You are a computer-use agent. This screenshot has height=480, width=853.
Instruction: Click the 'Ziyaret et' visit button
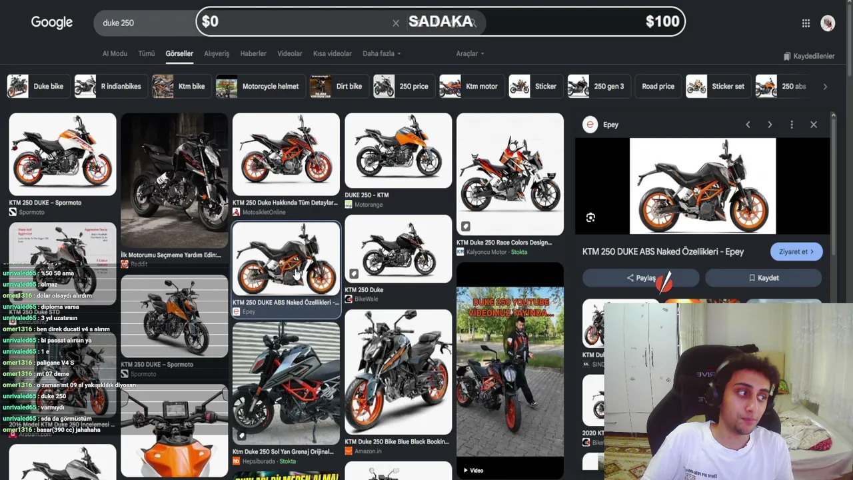[796, 252]
